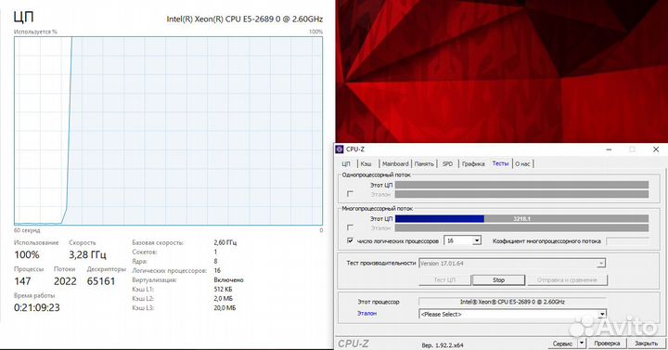Click the threads count 2022

click(x=65, y=281)
